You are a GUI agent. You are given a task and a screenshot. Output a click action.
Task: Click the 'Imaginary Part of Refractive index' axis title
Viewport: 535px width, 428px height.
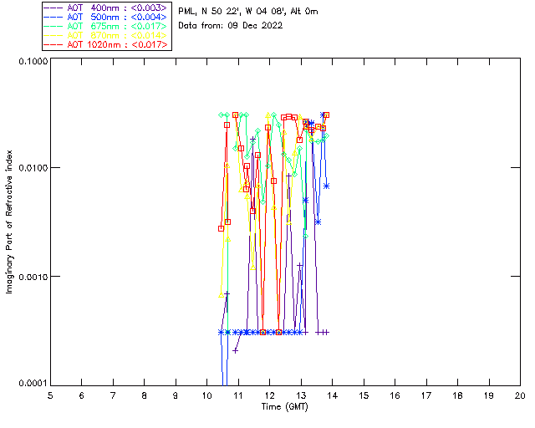coord(9,222)
